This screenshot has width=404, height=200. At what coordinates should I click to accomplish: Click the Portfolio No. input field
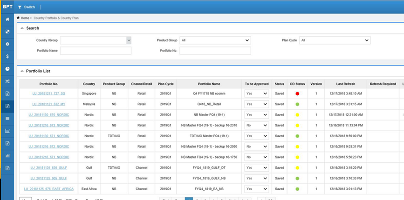215,51
